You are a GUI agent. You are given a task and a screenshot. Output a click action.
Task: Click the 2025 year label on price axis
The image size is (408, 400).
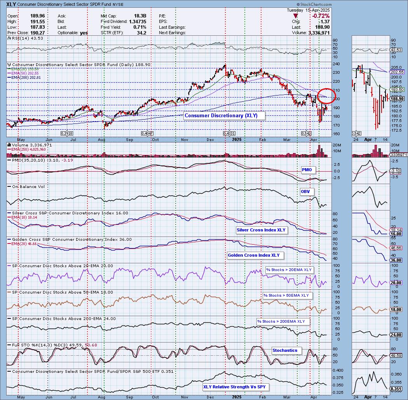click(237, 139)
